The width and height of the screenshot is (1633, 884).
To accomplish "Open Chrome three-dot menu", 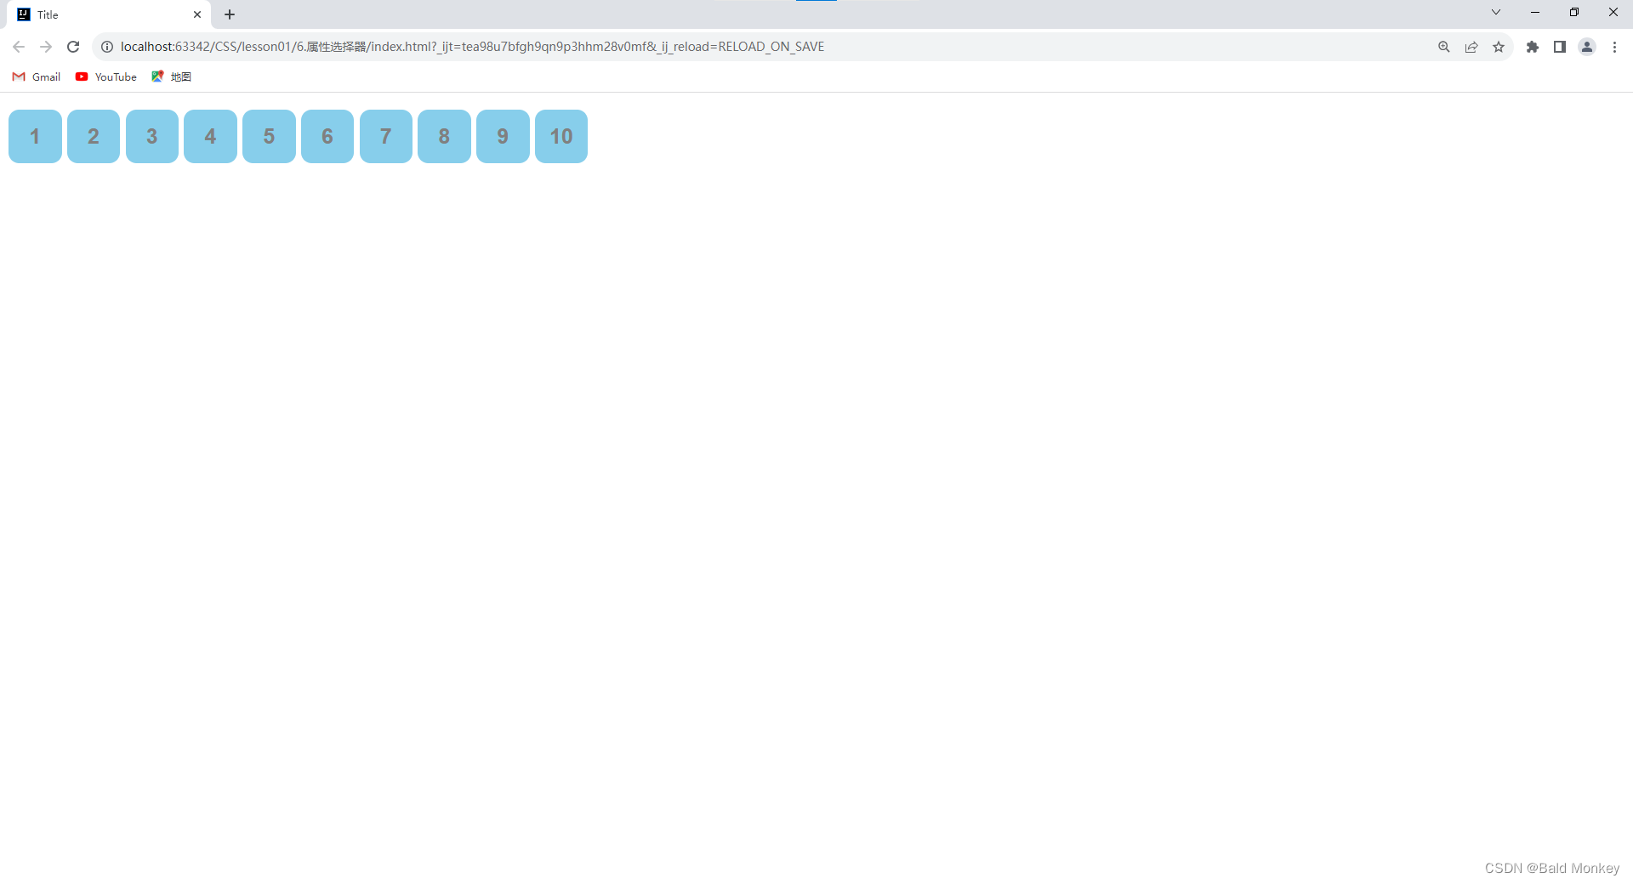I will point(1614,47).
